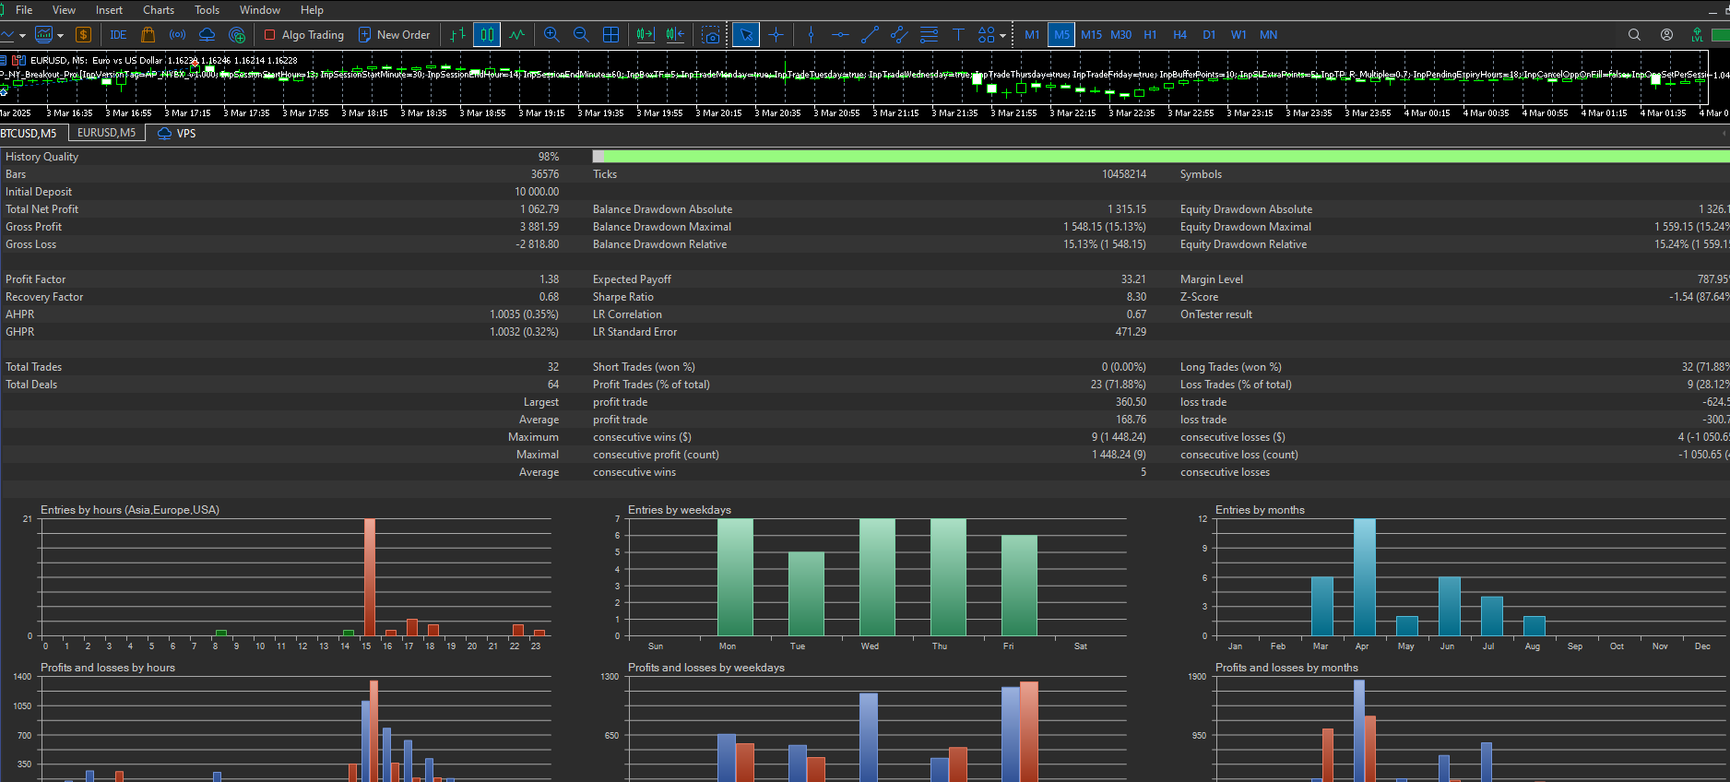
Task: Open the Insert menu
Action: [x=109, y=10]
